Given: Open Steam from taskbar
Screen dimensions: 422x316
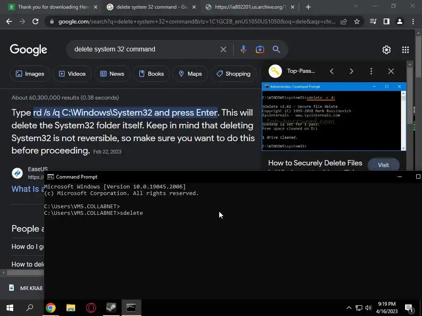Looking at the screenshot, I should tap(111, 308).
